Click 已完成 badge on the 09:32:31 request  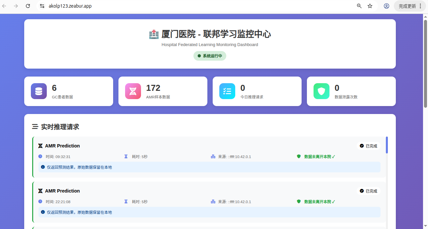pyautogui.click(x=368, y=146)
